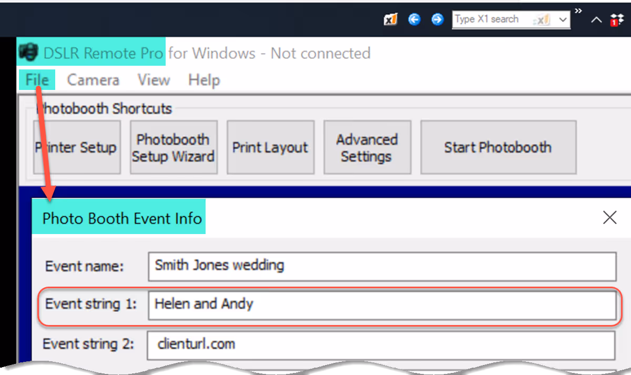Click the X1 back arrow icon
This screenshot has height=375, width=631.
point(414,19)
